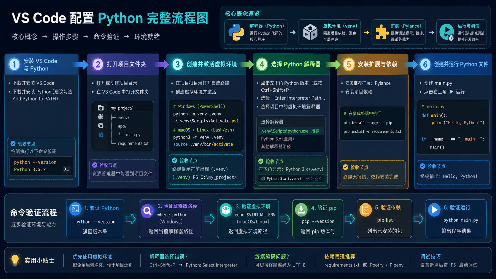Click the terminal icon for 1. 验证 Python
The height and width of the screenshot is (279, 496).
(75, 209)
